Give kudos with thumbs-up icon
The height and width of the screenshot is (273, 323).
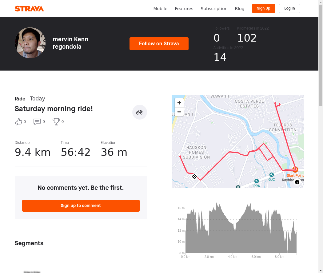(x=18, y=121)
